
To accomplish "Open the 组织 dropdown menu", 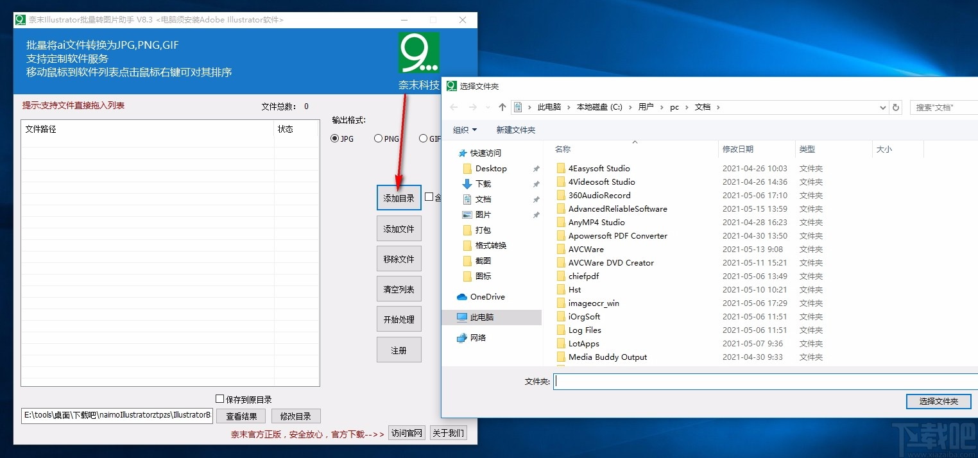I will (465, 130).
